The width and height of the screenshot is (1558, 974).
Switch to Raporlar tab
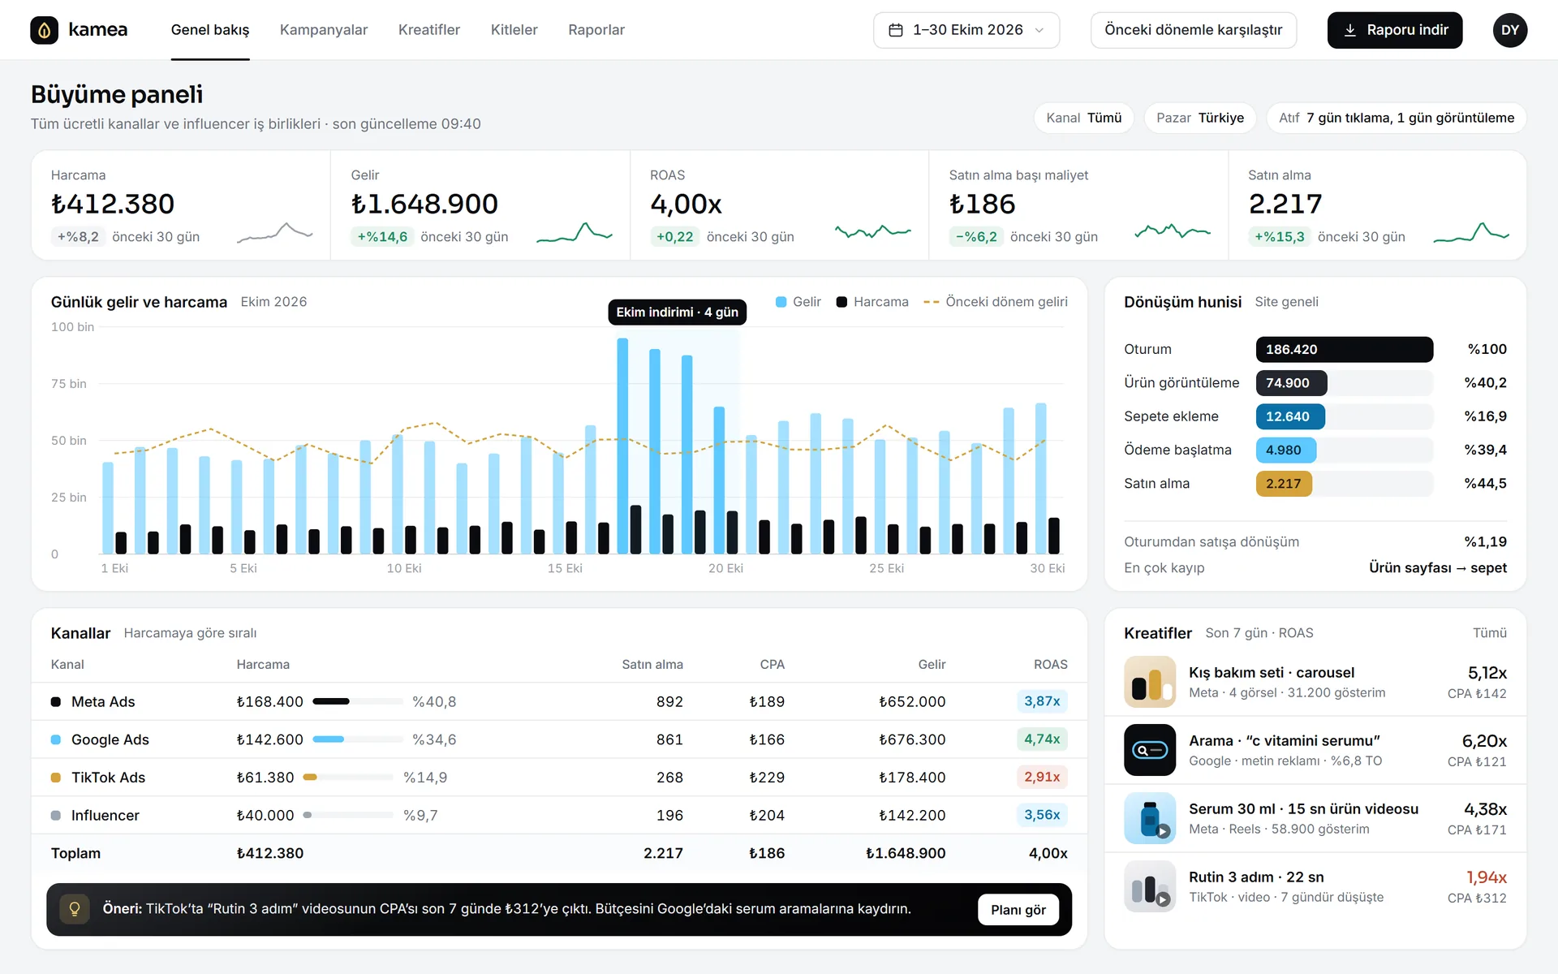click(x=596, y=30)
